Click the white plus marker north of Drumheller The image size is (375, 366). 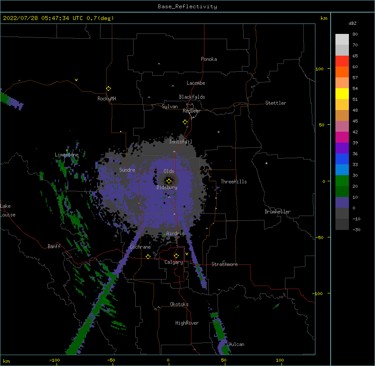coord(266,163)
